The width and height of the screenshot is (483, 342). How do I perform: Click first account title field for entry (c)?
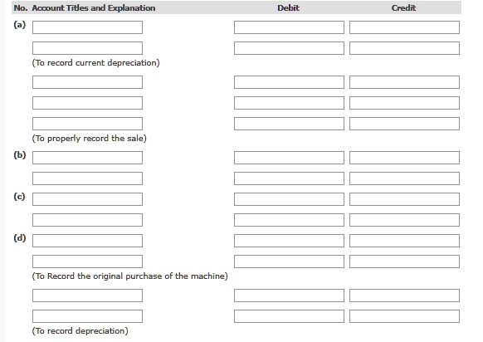point(87,199)
